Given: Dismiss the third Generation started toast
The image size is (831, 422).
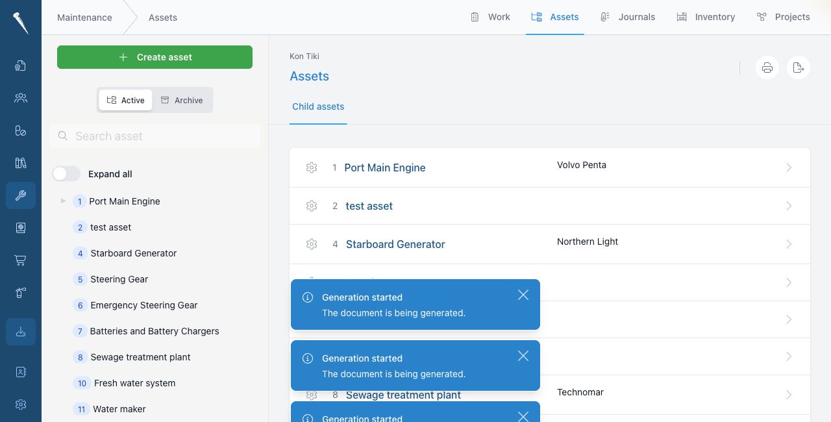Looking at the screenshot, I should 523,416.
